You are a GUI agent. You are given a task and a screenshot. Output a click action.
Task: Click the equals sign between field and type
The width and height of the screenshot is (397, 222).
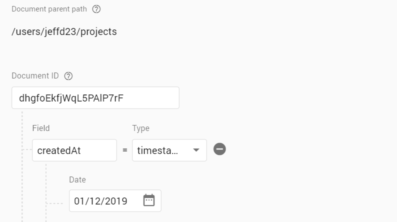pyautogui.click(x=124, y=150)
